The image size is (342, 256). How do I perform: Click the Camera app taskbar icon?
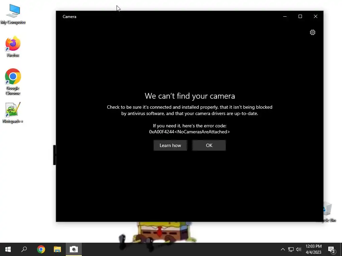click(x=74, y=249)
